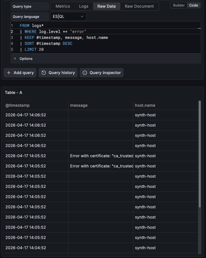206x258 pixels.
Task: Click the history clock icon
Action: tap(44, 73)
